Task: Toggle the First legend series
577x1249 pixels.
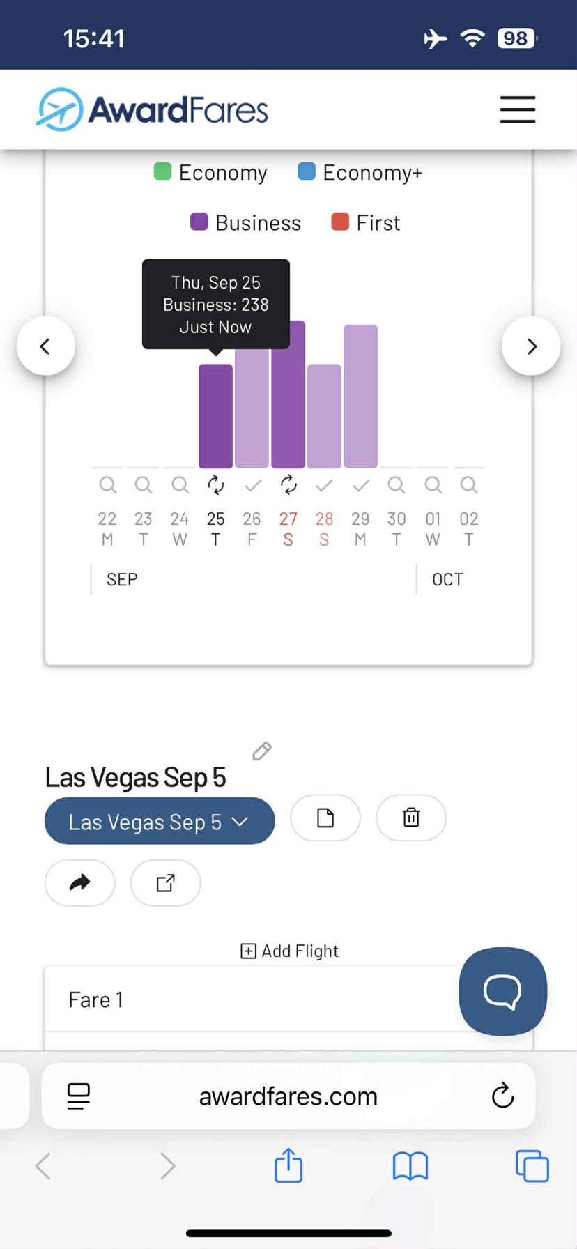Action: pos(366,223)
